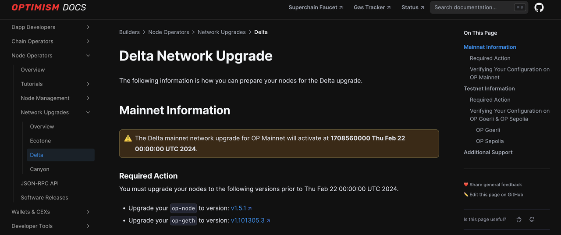This screenshot has height=235, width=561.
Task: Focus the Search documentation field
Action: tap(473, 7)
